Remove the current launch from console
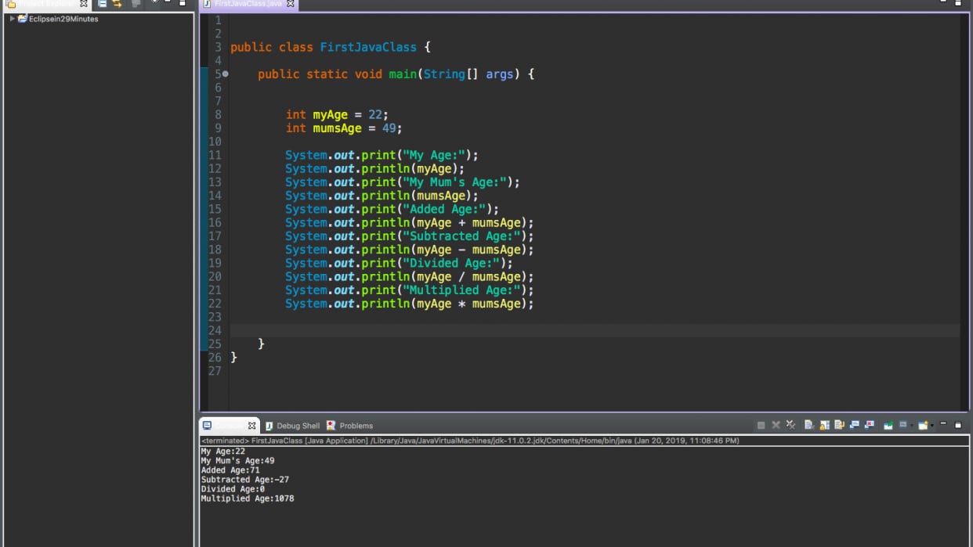 [776, 425]
